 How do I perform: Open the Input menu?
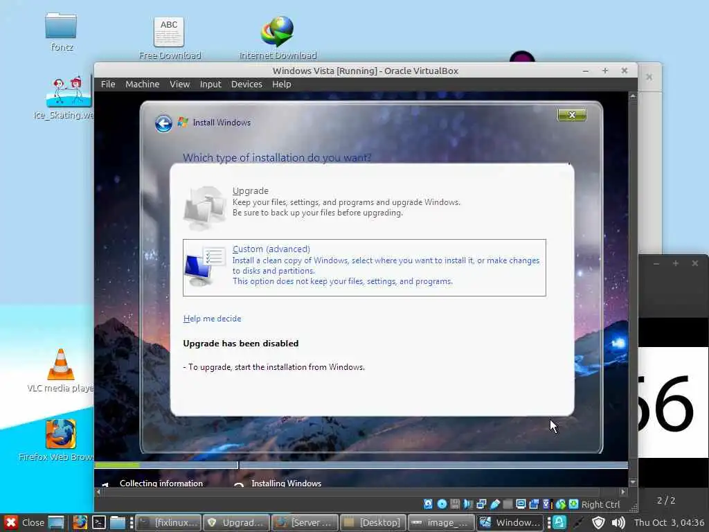[x=210, y=84]
